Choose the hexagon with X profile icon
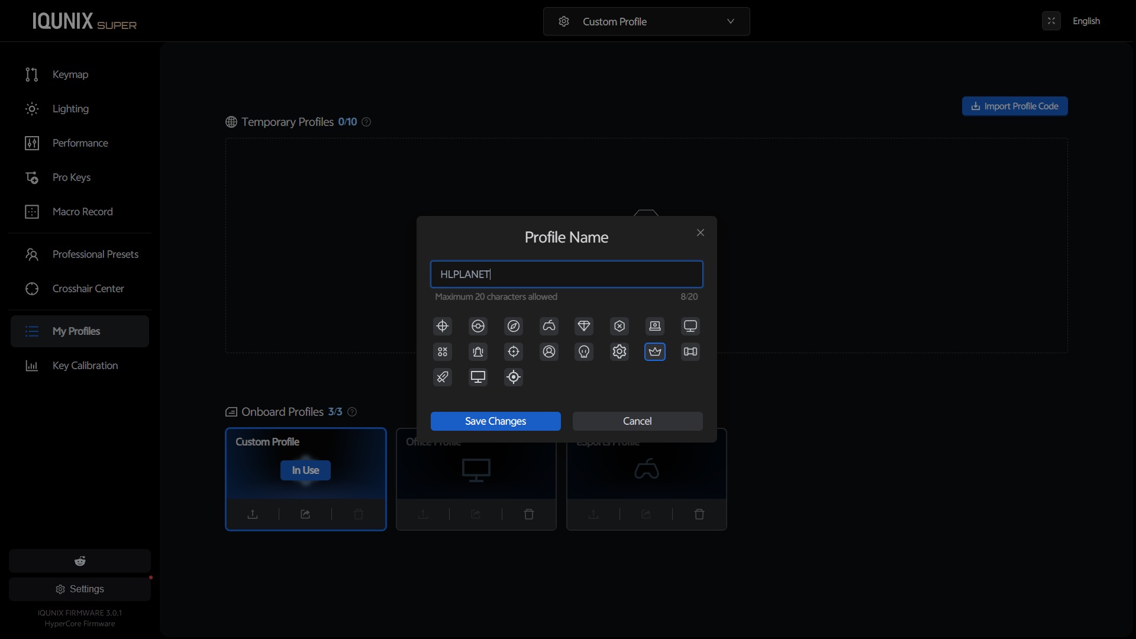 point(619,326)
